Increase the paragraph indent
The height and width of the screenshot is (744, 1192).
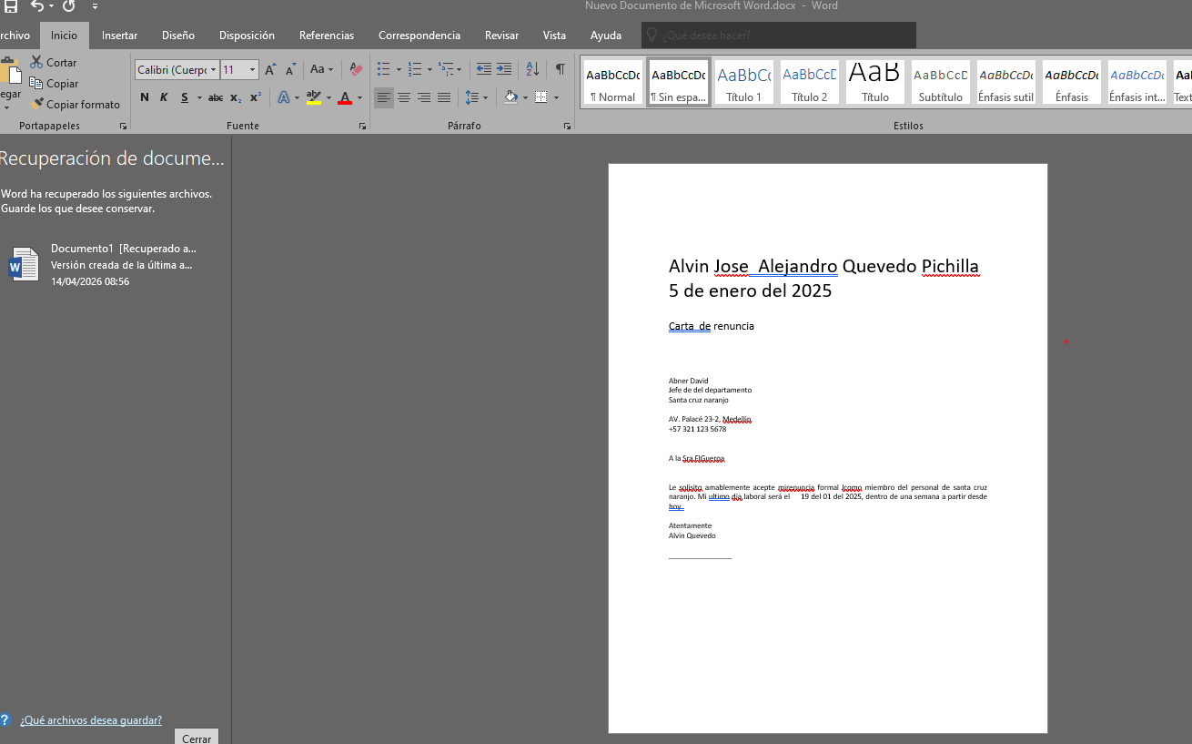(504, 69)
